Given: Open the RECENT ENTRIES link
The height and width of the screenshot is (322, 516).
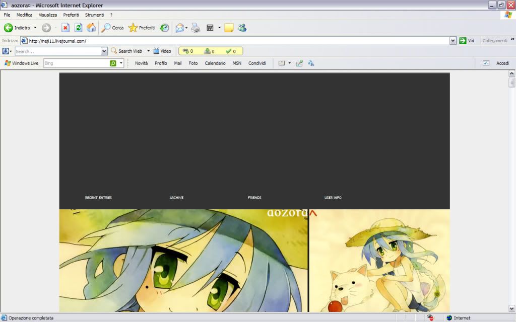Looking at the screenshot, I should (x=98, y=197).
